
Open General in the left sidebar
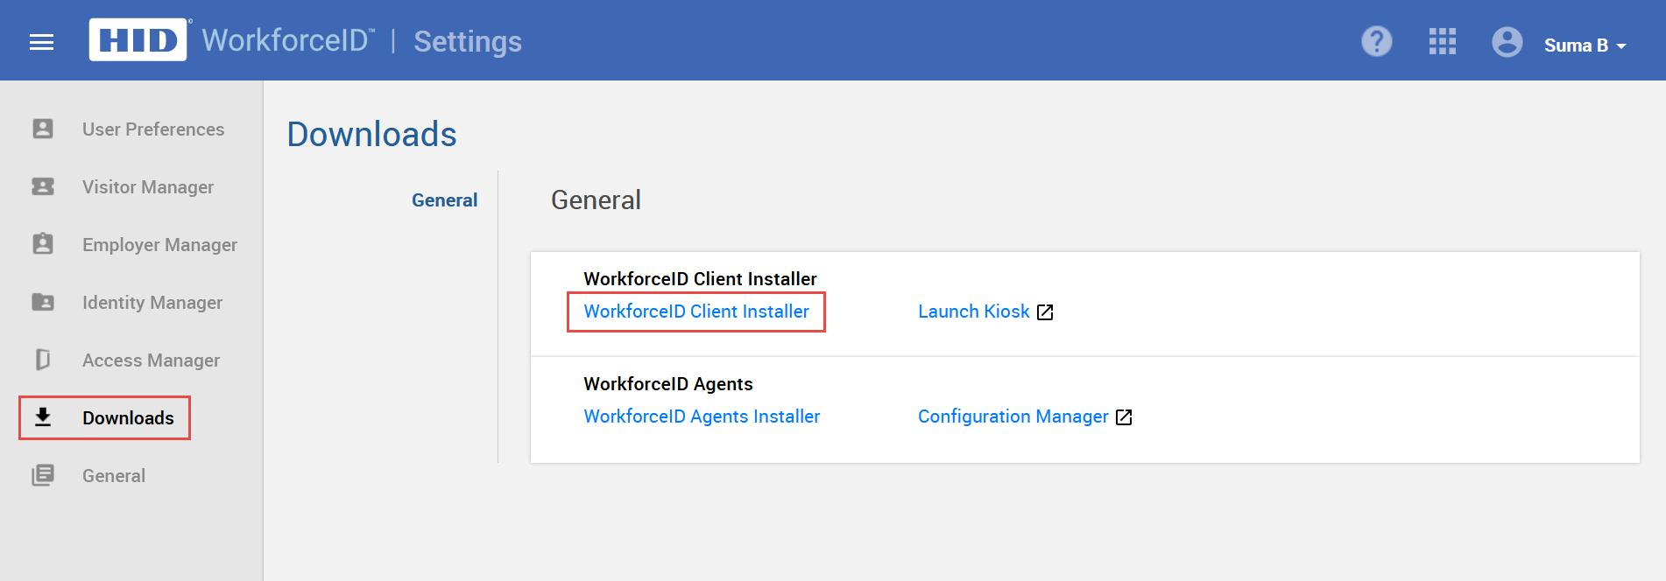pos(114,476)
